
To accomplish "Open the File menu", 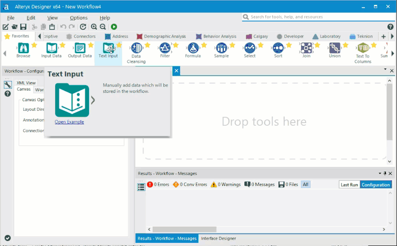I will 11,18.
